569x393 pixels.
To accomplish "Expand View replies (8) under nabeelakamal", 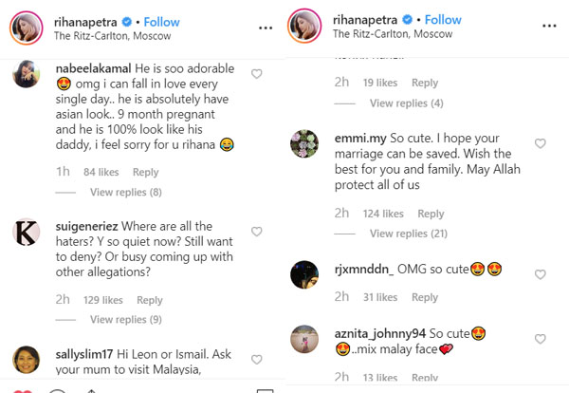I will tap(125, 193).
